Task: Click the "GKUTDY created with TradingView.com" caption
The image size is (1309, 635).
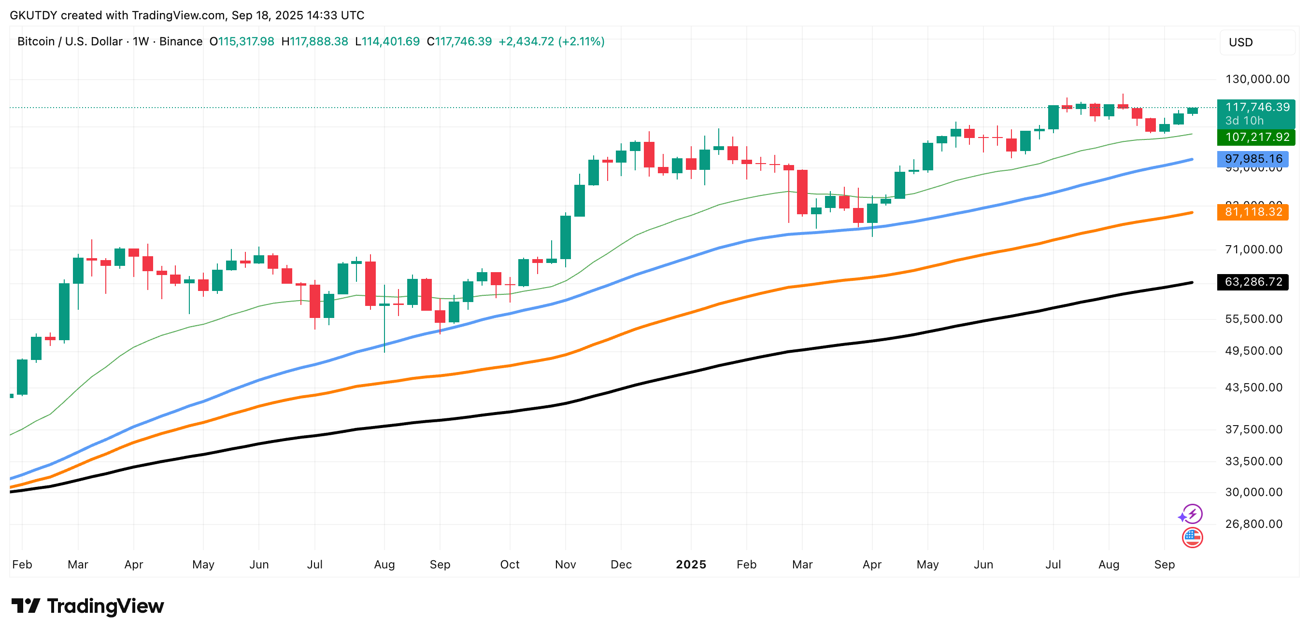Action: pos(117,15)
